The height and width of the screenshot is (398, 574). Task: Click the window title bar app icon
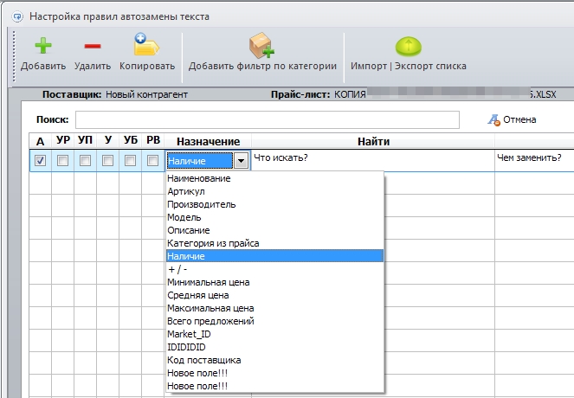[x=17, y=16]
